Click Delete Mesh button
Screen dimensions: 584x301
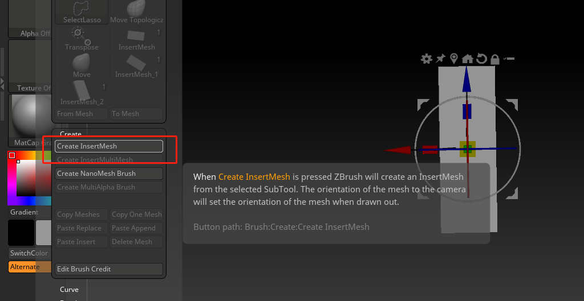136,242
